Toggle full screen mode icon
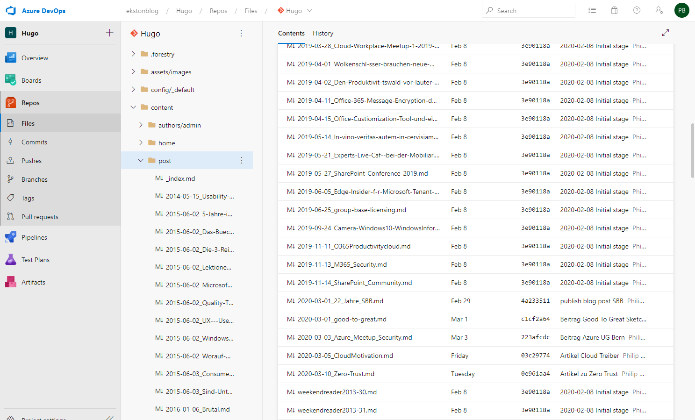The height and width of the screenshot is (420, 695). pos(666,33)
